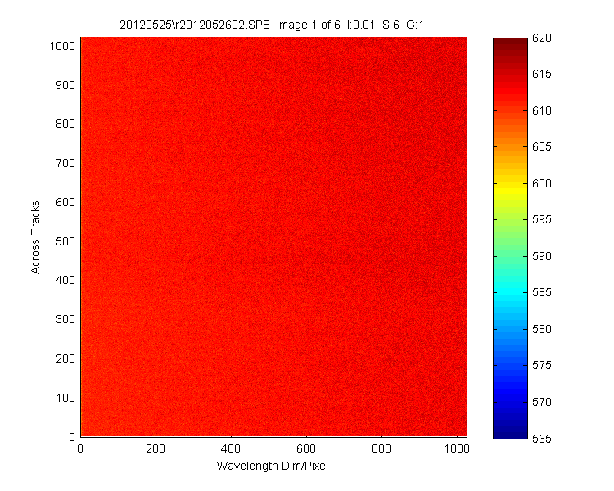Click the colorbar tick label '580'
This screenshot has width=614, height=491.
(542, 329)
